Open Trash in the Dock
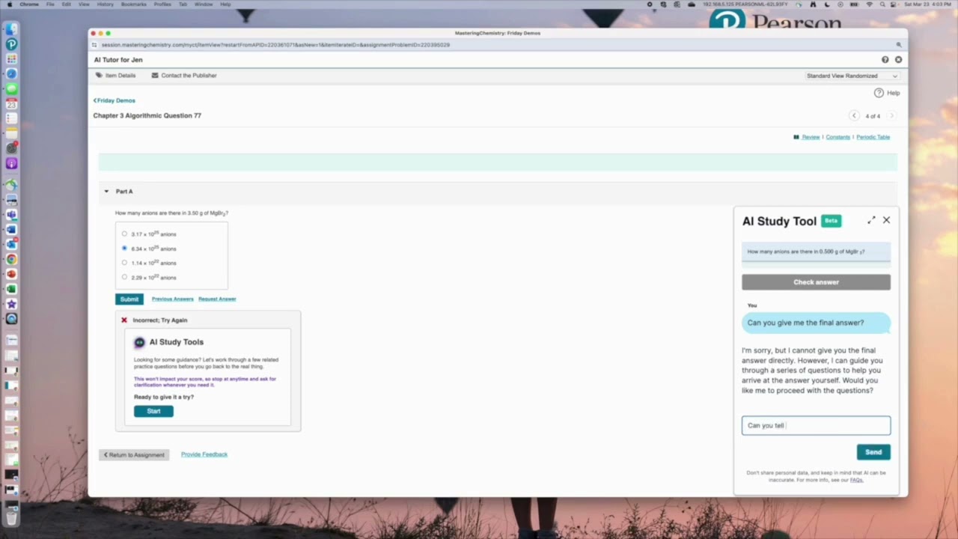Screen dimensions: 958x539 tap(11, 517)
